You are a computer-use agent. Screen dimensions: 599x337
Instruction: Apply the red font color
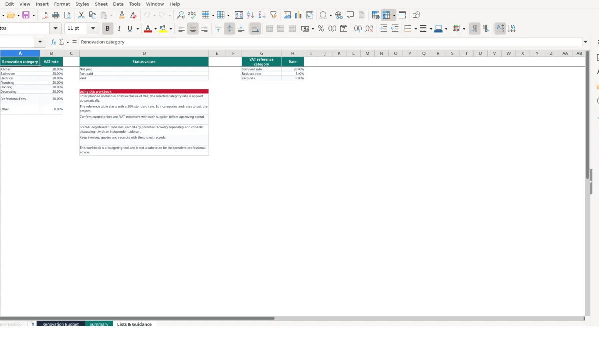tap(148, 29)
